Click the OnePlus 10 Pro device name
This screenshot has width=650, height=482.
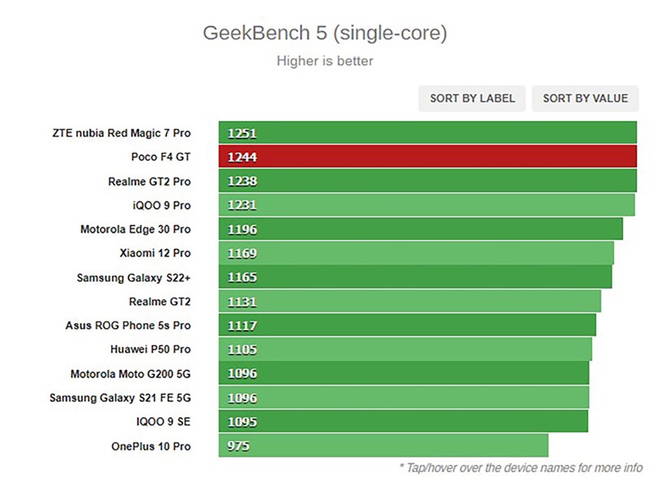(x=151, y=446)
